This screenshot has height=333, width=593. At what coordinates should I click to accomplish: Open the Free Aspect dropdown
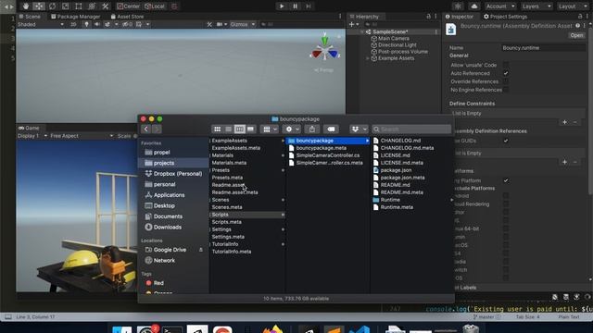(82, 136)
